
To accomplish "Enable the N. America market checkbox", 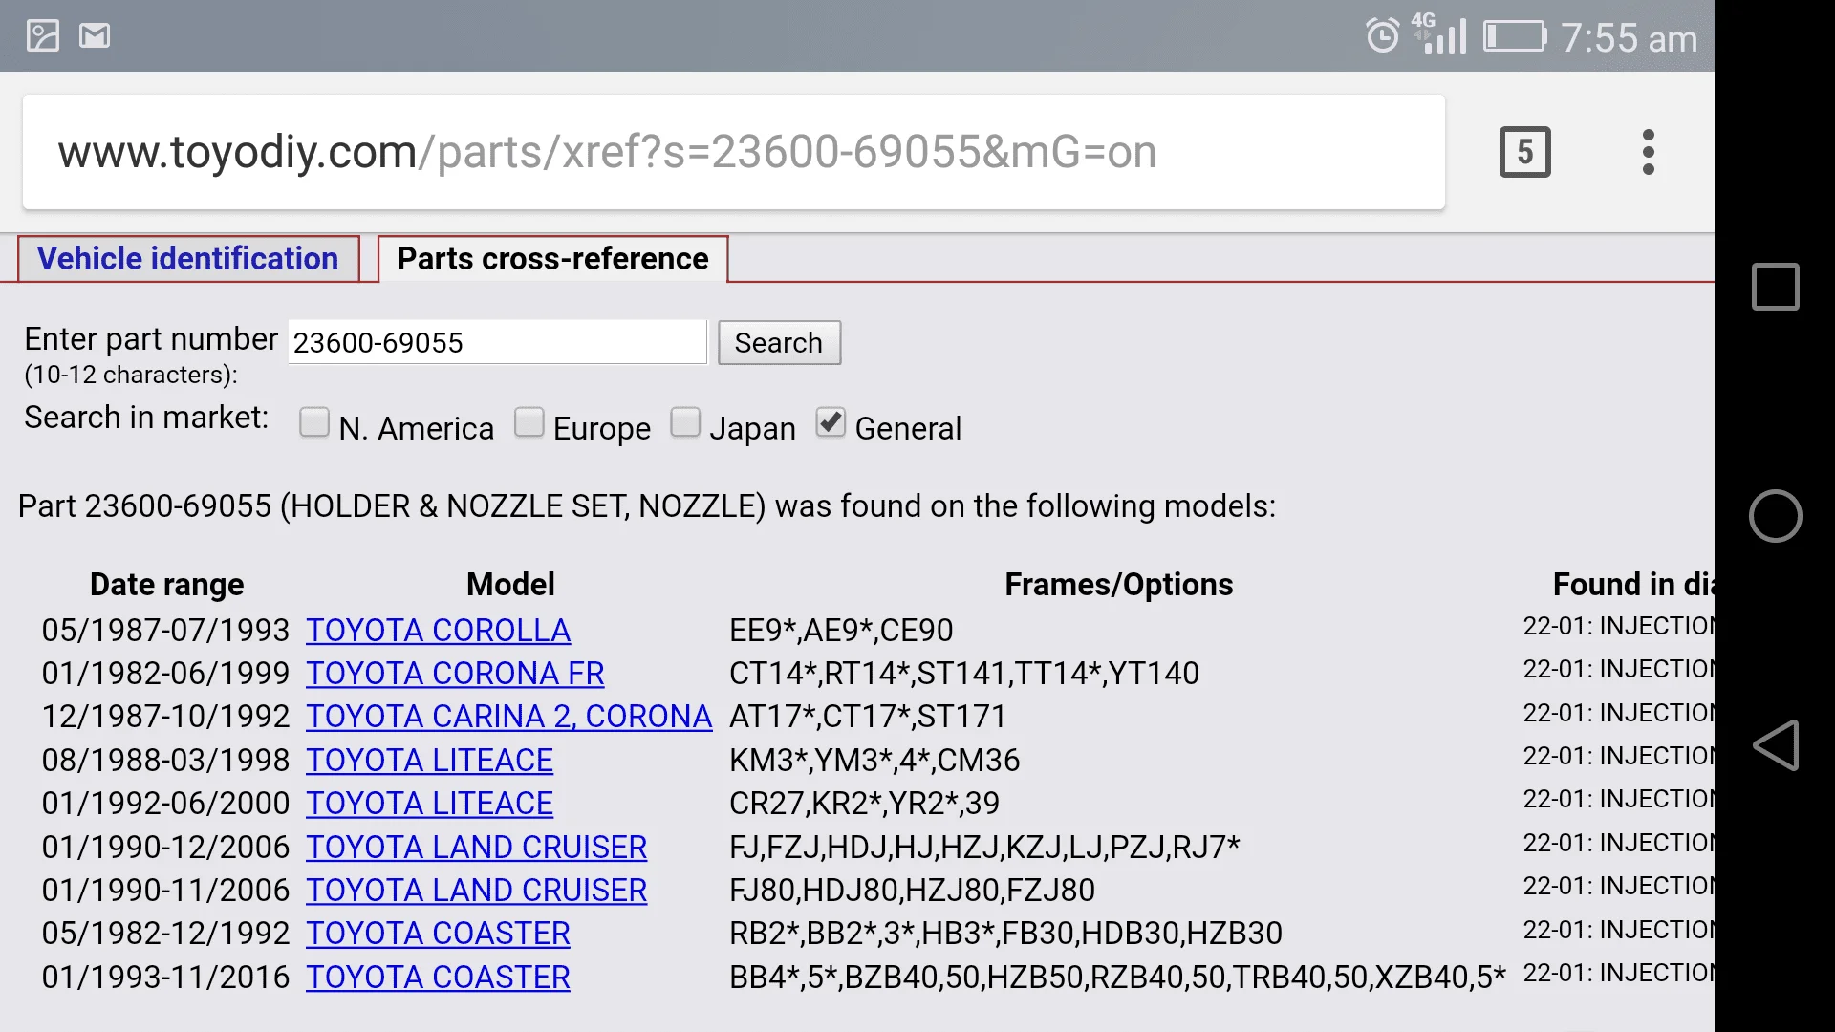I will pos(313,422).
